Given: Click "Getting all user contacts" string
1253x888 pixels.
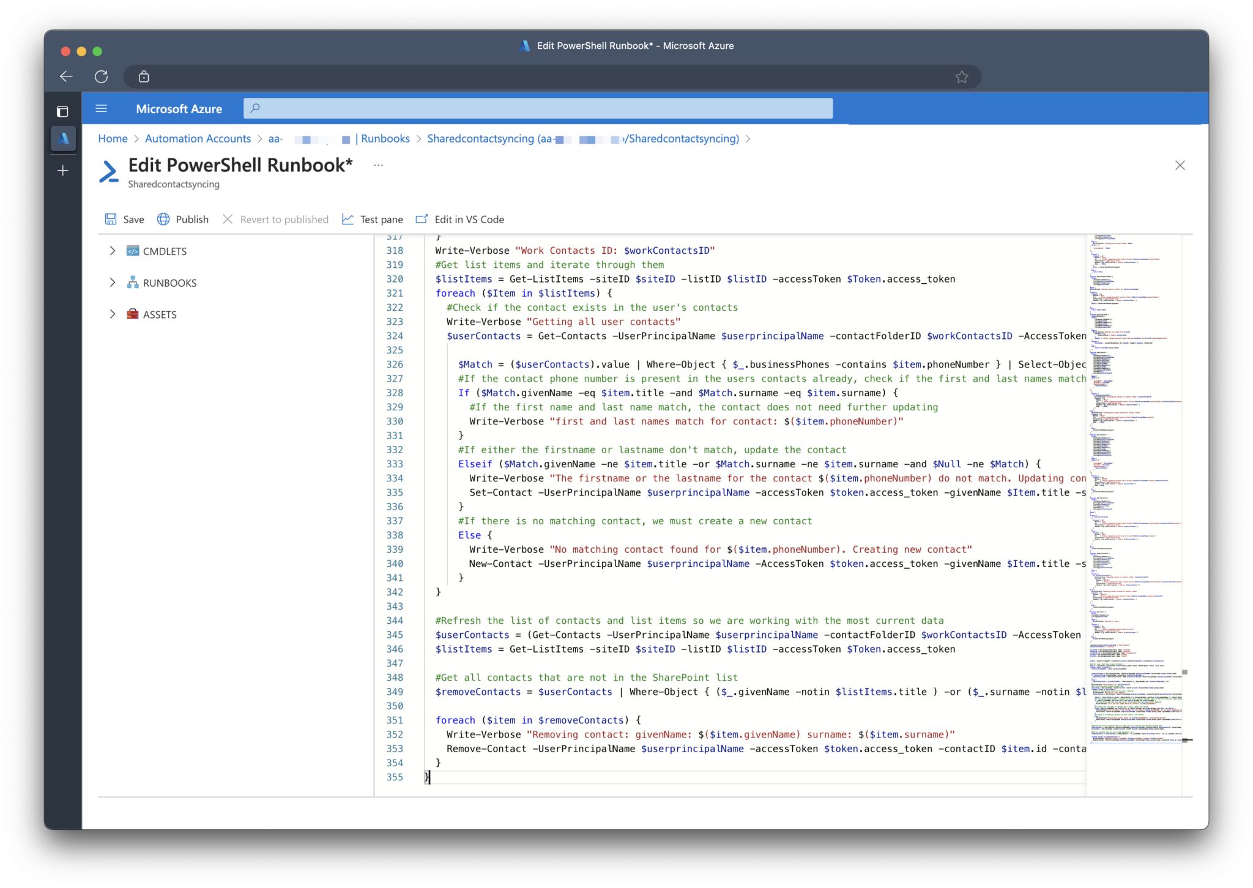Looking at the screenshot, I should [x=603, y=322].
